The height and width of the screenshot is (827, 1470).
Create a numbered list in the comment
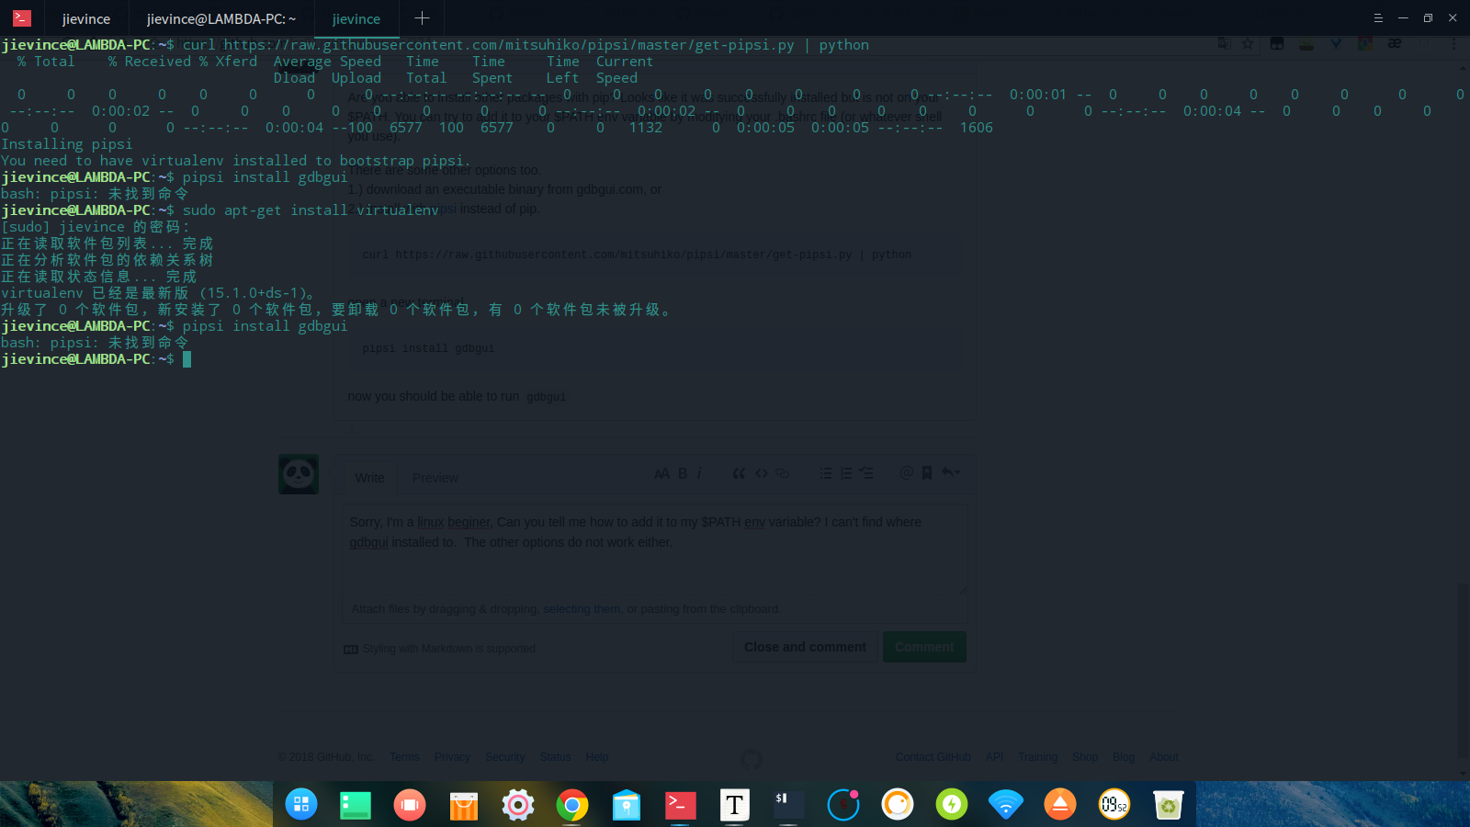point(845,472)
